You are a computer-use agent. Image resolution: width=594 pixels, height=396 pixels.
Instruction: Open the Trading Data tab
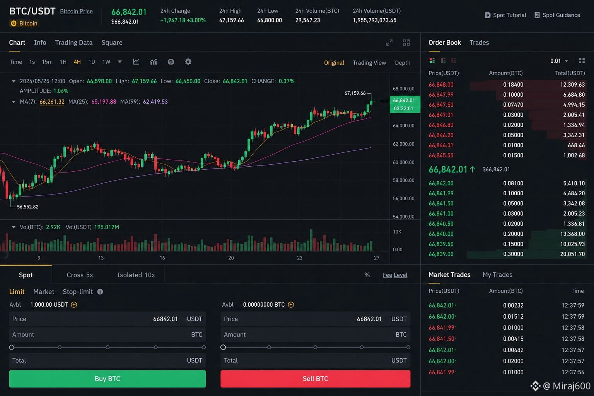click(73, 43)
